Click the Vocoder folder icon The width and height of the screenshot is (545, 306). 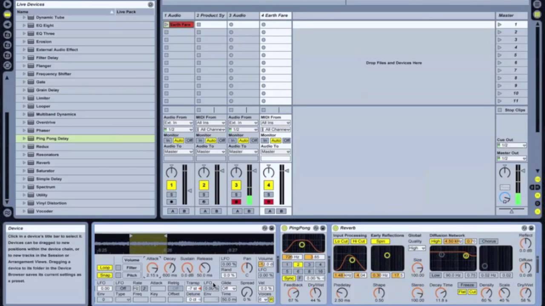(31, 211)
